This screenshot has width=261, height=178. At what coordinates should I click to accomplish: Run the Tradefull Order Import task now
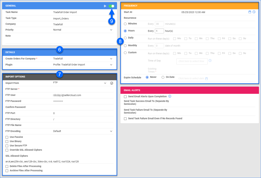coord(105,5)
